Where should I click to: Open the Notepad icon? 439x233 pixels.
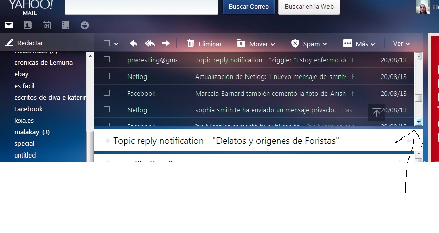point(66,25)
